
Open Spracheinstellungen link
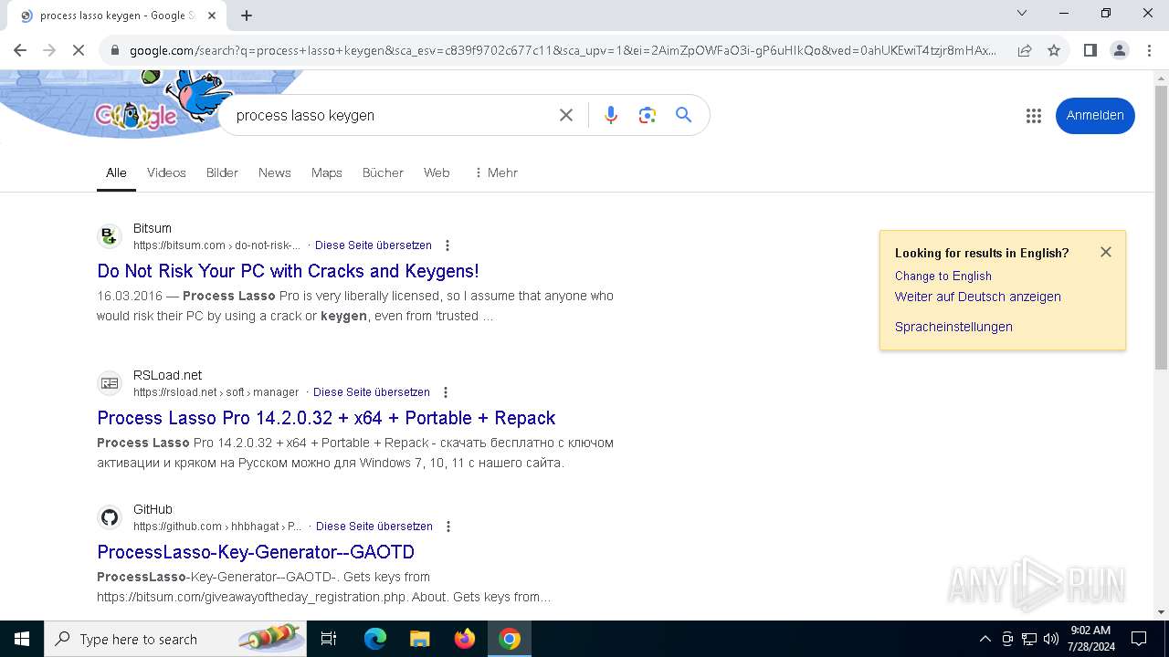click(x=953, y=327)
